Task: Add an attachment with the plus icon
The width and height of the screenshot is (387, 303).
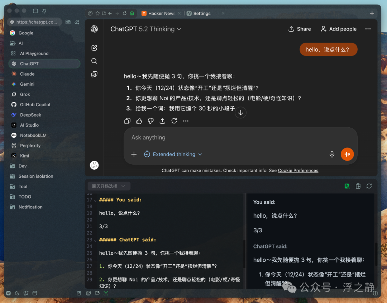Action: tap(134, 154)
